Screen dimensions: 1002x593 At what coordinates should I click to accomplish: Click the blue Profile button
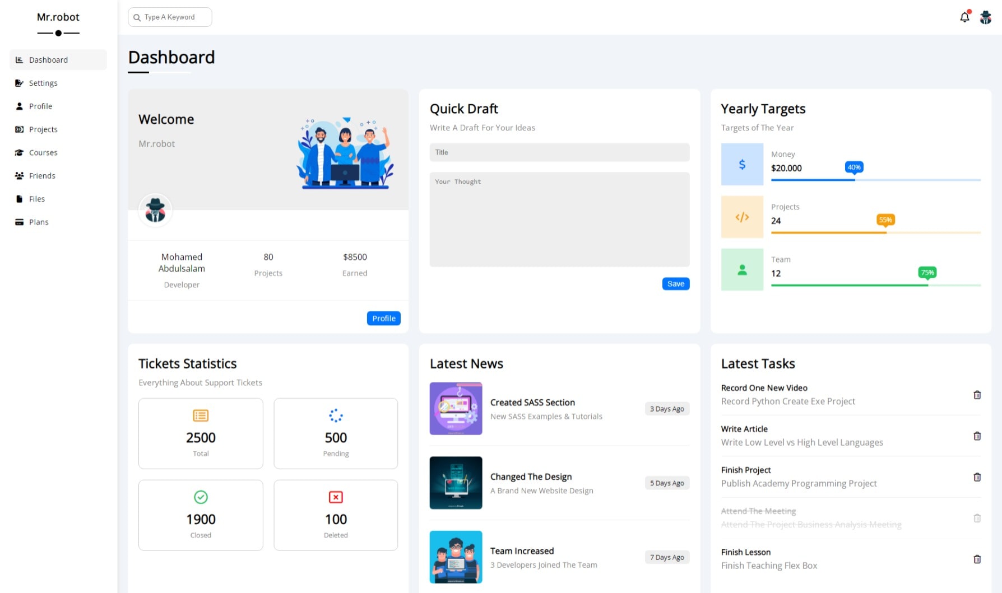(x=383, y=318)
